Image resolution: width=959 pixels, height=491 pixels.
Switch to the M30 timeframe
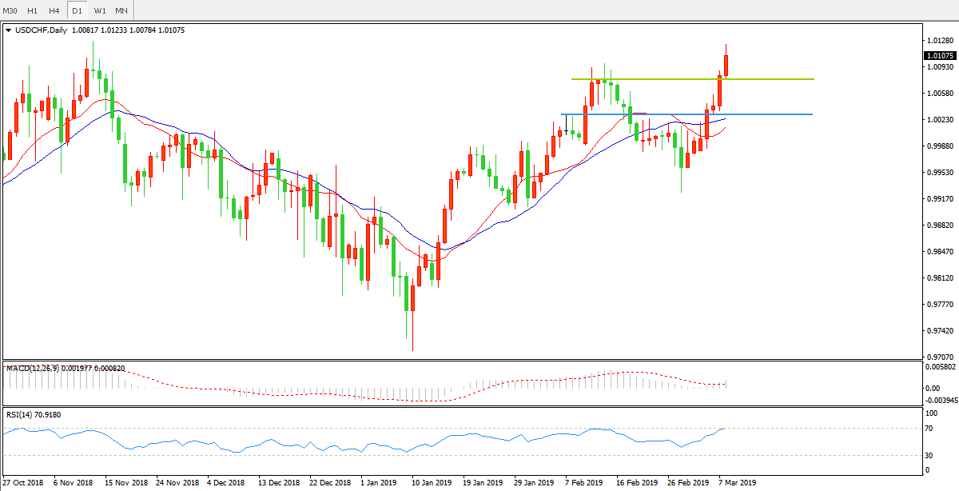click(x=11, y=10)
